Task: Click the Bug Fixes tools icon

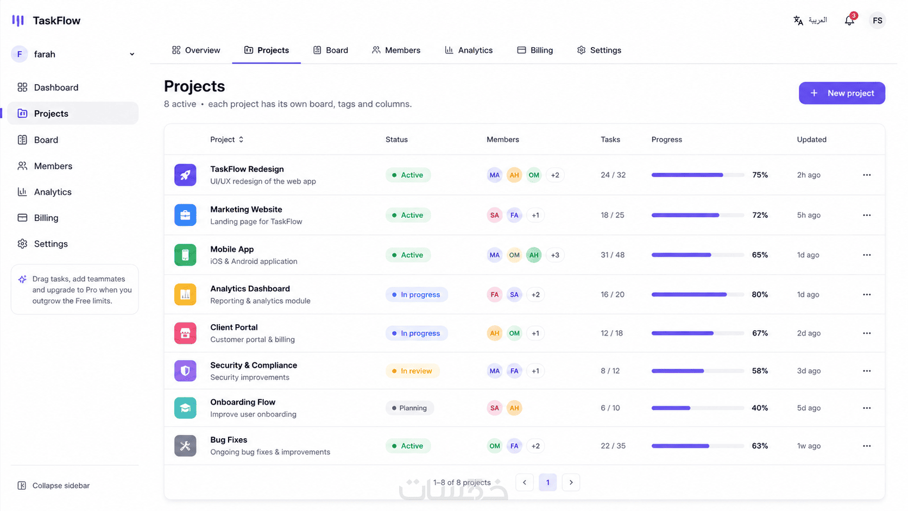Action: pyautogui.click(x=185, y=446)
